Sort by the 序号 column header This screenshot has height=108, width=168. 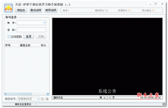pos(8,45)
